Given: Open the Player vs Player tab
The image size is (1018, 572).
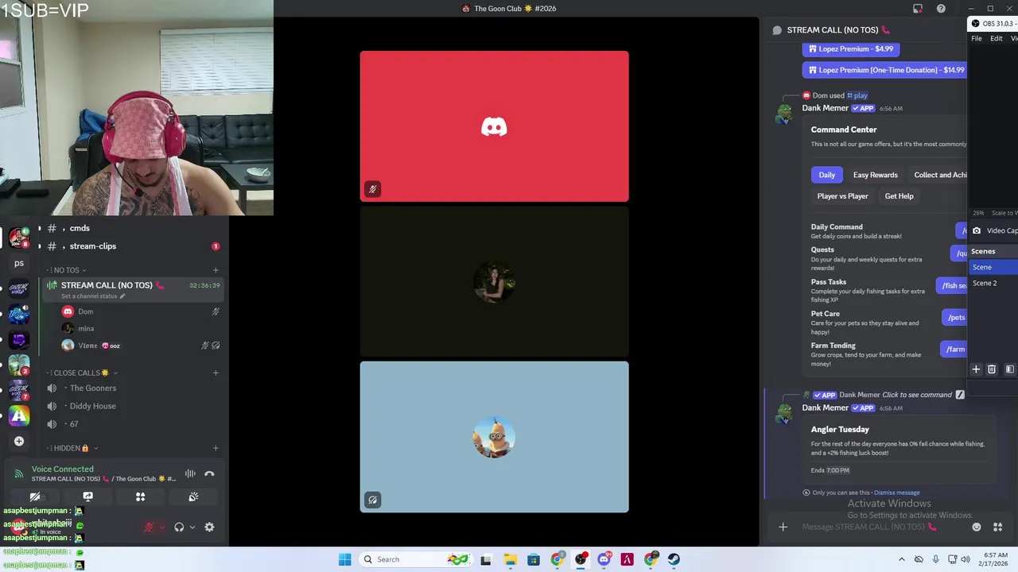Looking at the screenshot, I should (x=842, y=196).
